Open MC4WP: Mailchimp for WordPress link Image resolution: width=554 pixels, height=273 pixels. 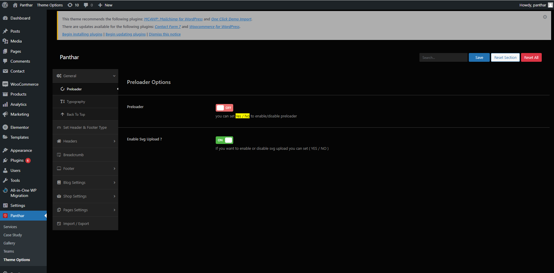173,19
